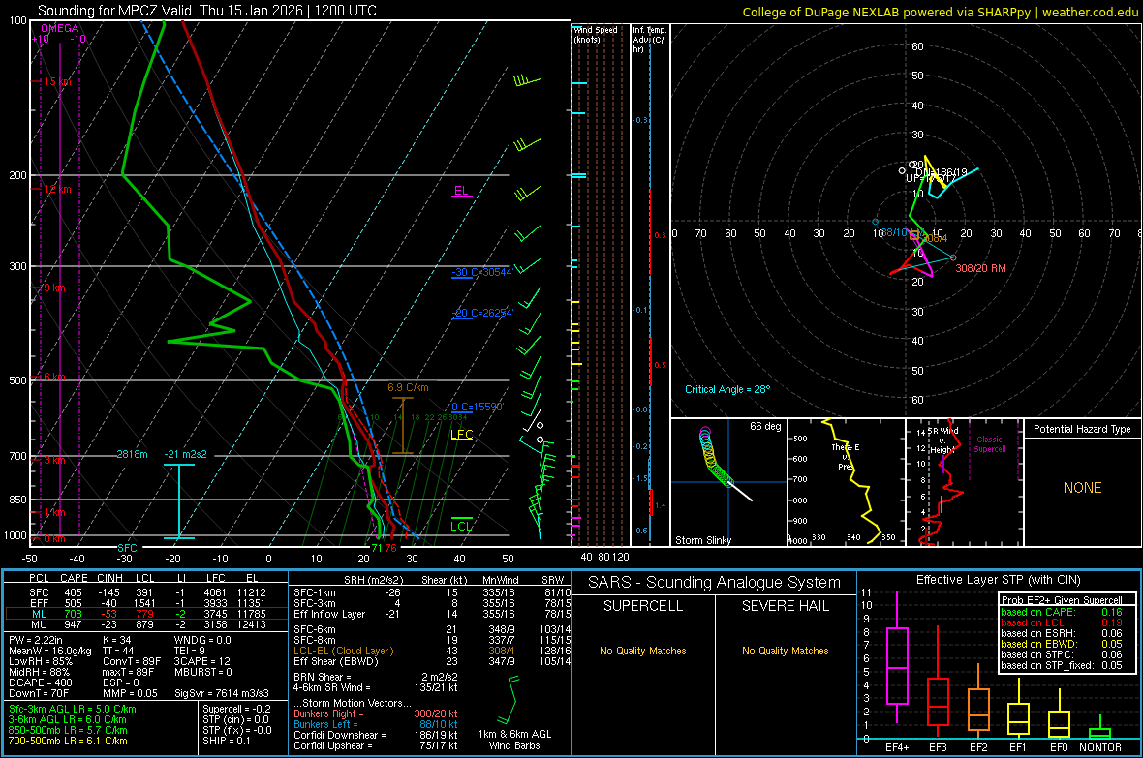Viewport: 1143px width, 758px height.
Task: Click the 66 deg slinky tilt value
Action: point(765,426)
